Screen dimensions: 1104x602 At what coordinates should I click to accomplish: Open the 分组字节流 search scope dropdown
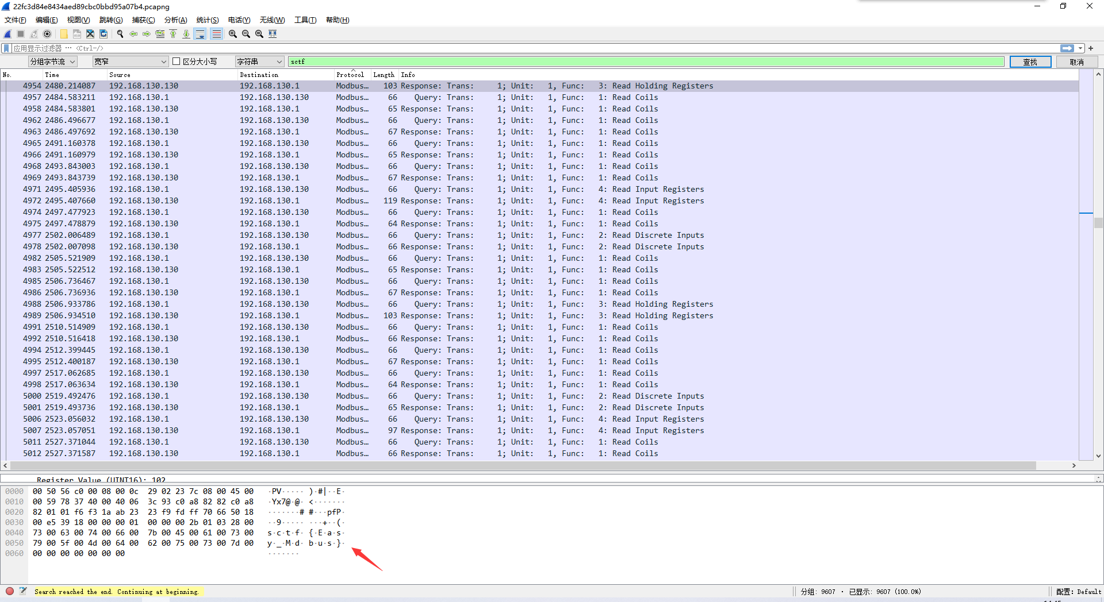(53, 61)
